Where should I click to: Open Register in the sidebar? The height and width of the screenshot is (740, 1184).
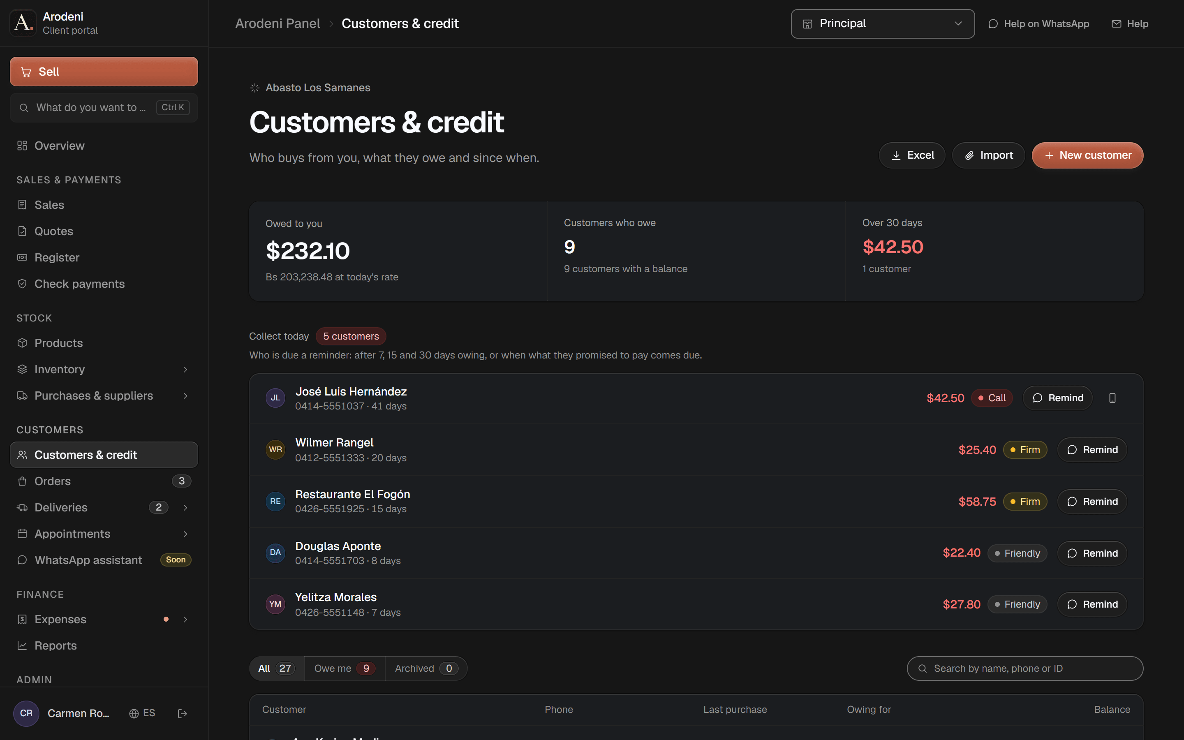pos(104,257)
